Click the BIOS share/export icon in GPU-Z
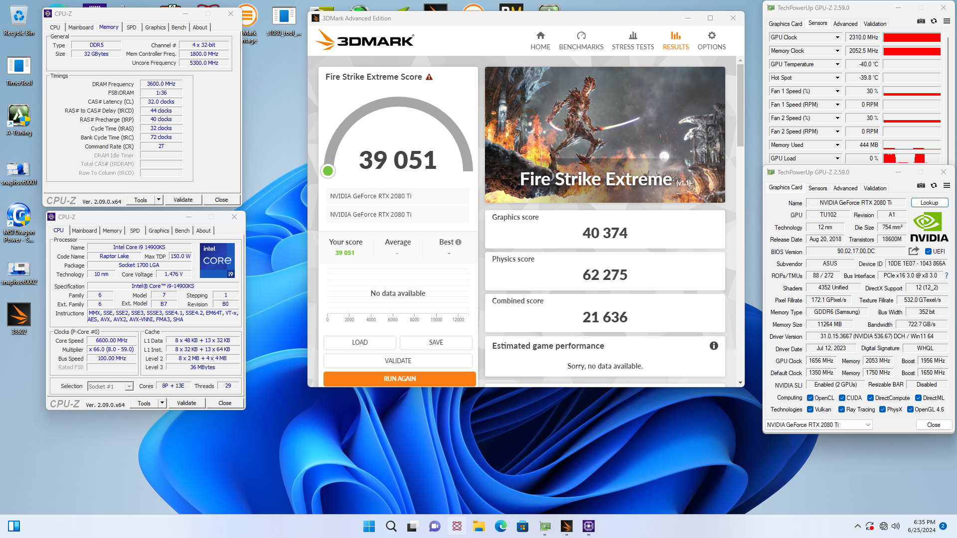 pos(914,251)
